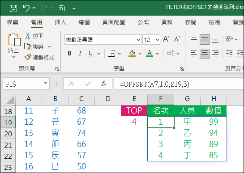
Task: Expand the 複製 copy options arrow
Action: (x=50, y=46)
